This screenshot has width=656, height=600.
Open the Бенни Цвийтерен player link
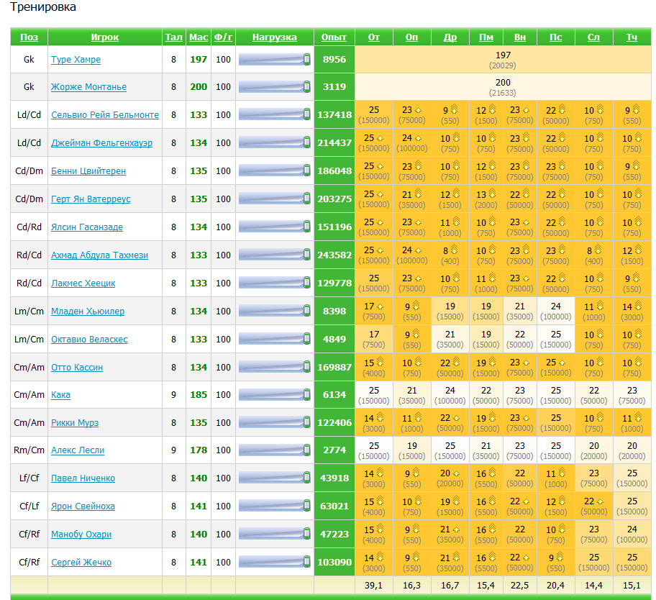(x=88, y=171)
